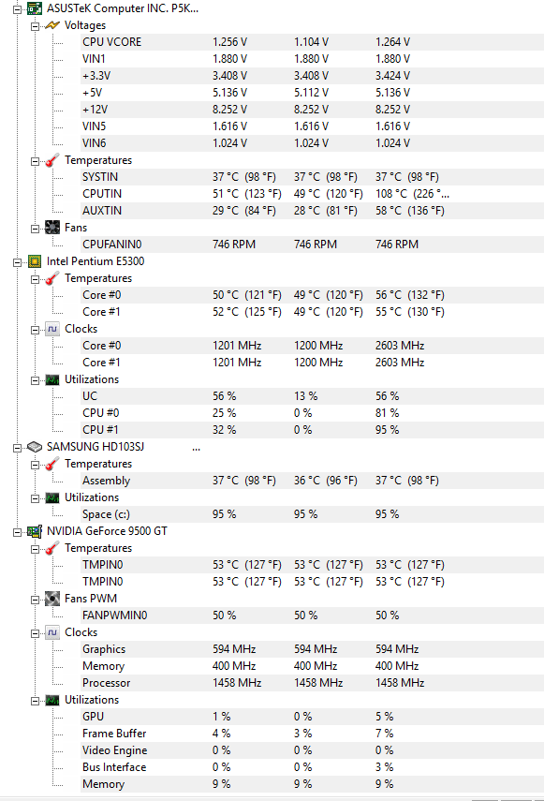
Task: Click the Intel Pentium E5300 CPU chip icon
Action: pyautogui.click(x=35, y=261)
